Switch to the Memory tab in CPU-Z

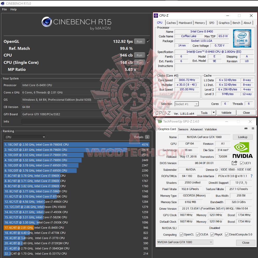[200, 23]
